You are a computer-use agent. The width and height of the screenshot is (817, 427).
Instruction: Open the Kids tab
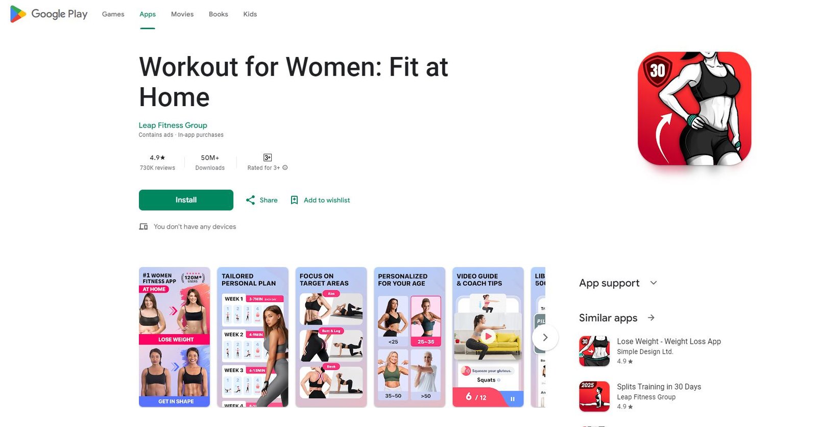pyautogui.click(x=250, y=14)
